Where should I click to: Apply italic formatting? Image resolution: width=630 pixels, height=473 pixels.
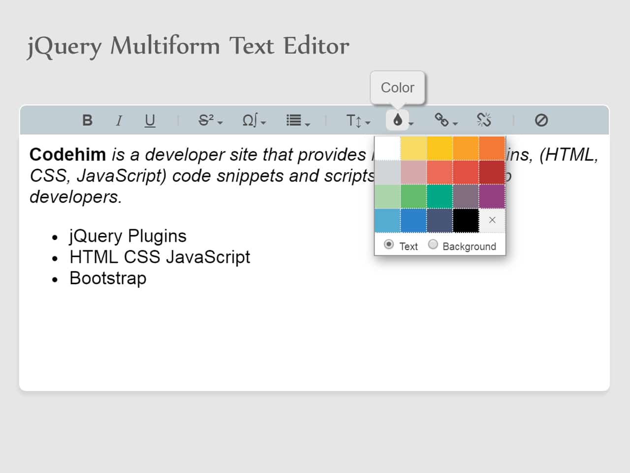coord(119,120)
